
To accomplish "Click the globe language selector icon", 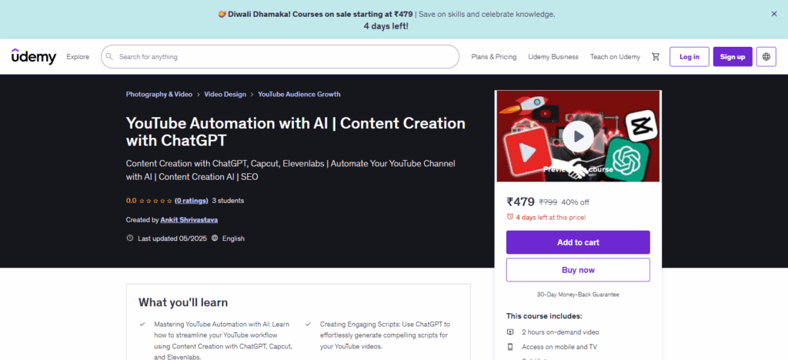I will (766, 57).
